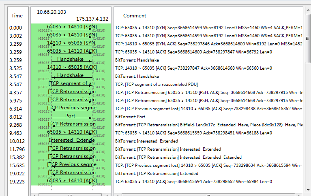This screenshot has width=311, height=196.
Task: Click the Comment column header
Action: click(x=135, y=16)
